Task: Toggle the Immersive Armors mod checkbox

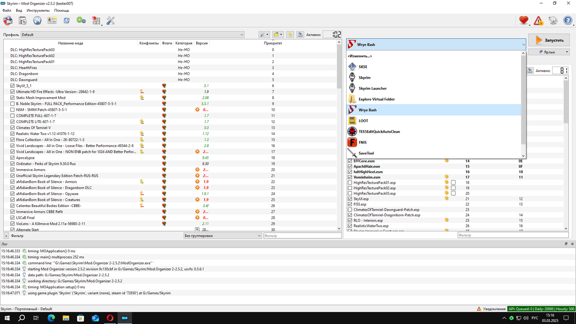Action: 13,170
